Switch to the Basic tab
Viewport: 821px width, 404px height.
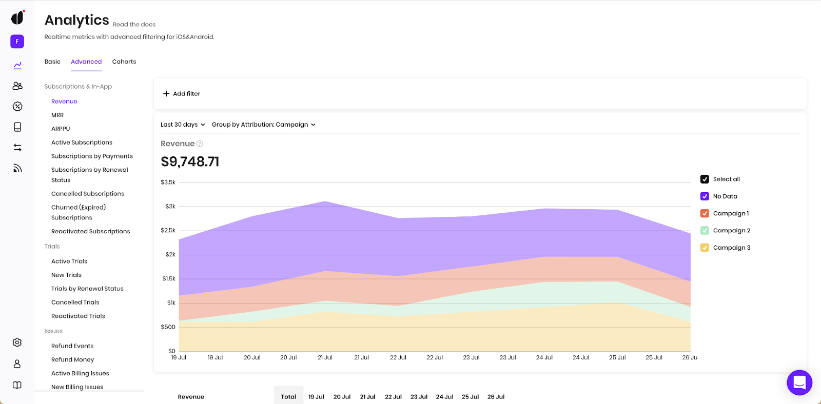coord(52,62)
